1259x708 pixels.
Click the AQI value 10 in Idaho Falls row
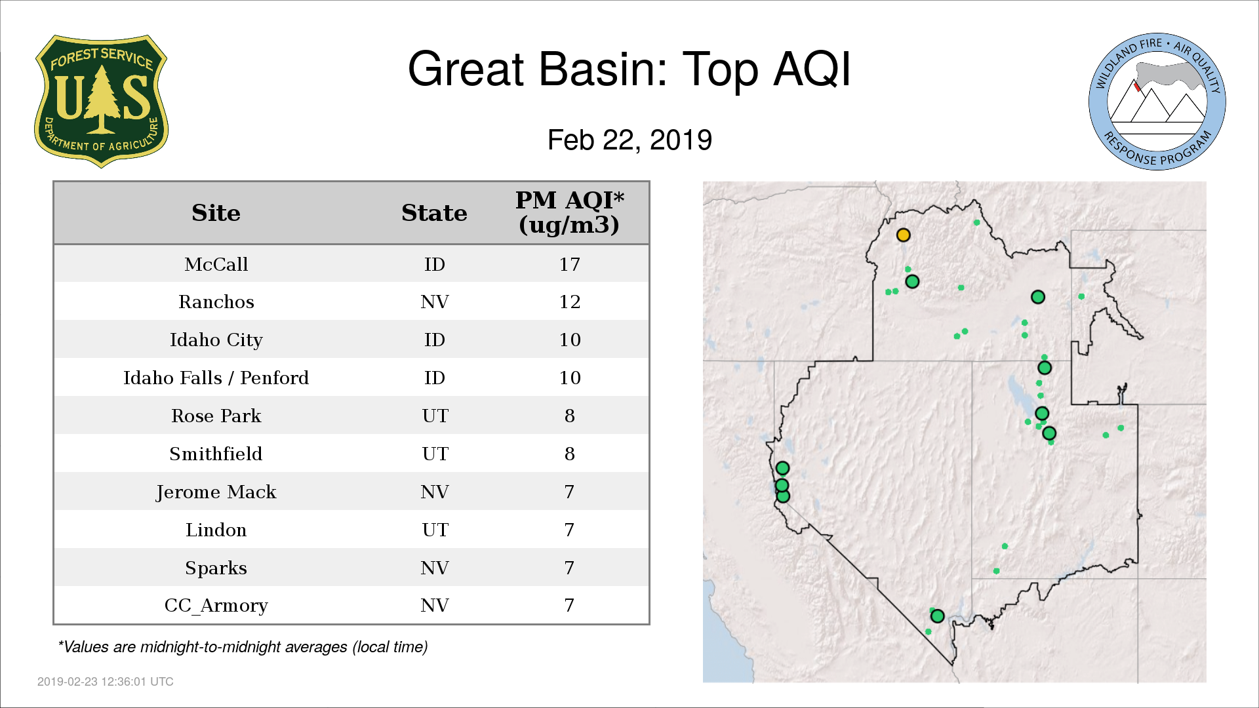569,378
